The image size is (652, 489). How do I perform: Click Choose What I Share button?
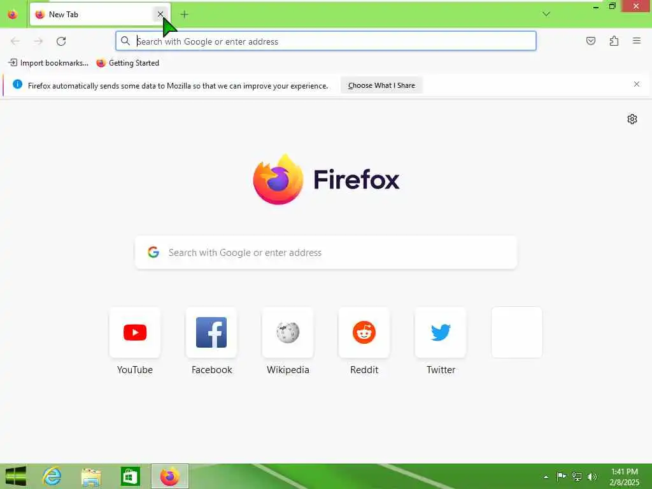click(381, 85)
